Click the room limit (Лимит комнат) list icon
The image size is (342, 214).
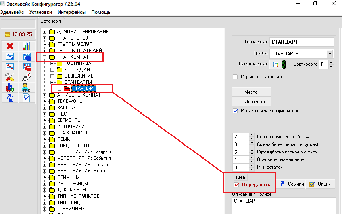tap(276, 64)
